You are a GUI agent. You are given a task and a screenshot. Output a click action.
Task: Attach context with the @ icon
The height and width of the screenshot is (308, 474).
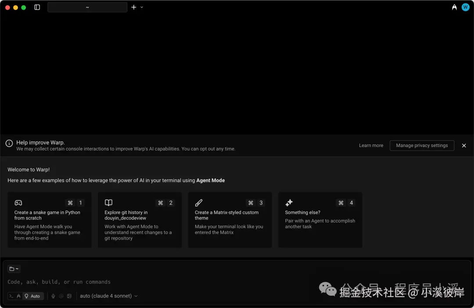61,296
